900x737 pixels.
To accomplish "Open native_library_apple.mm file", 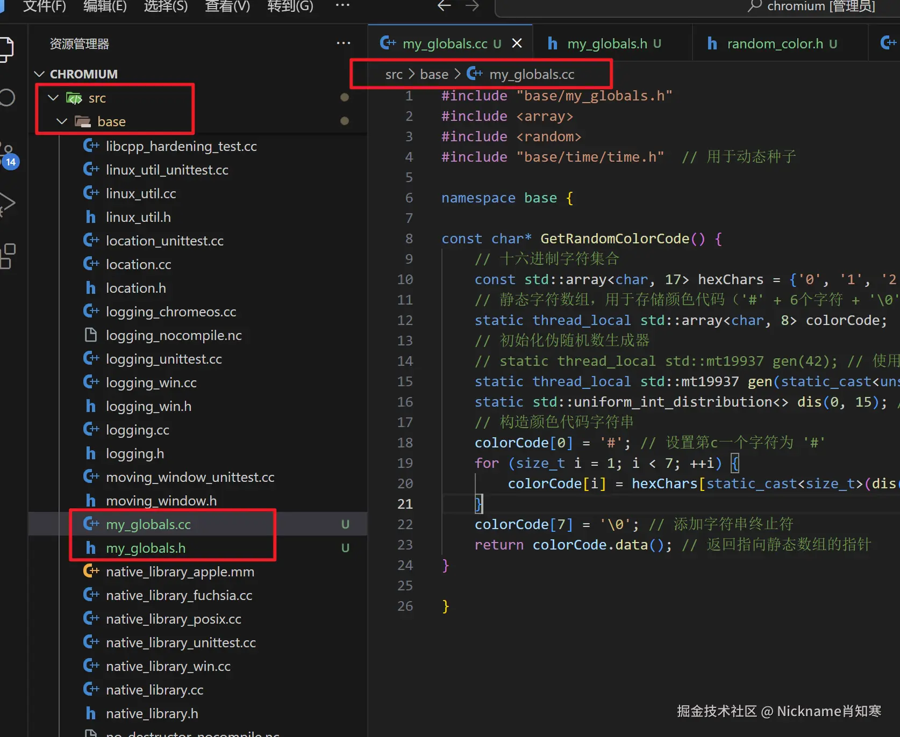I will (180, 572).
